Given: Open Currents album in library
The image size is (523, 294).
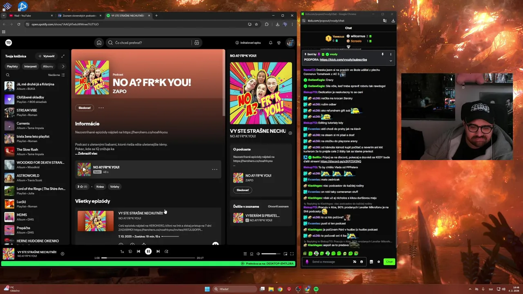Looking at the screenshot, I should [x=35, y=125].
